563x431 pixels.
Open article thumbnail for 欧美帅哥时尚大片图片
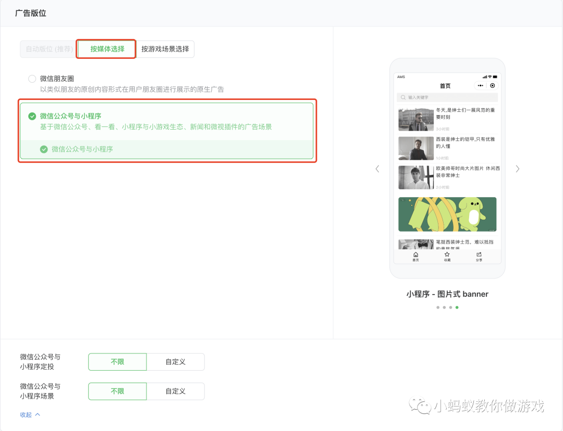point(416,178)
